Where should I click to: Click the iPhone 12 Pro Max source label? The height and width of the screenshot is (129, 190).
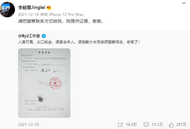pos(66,15)
